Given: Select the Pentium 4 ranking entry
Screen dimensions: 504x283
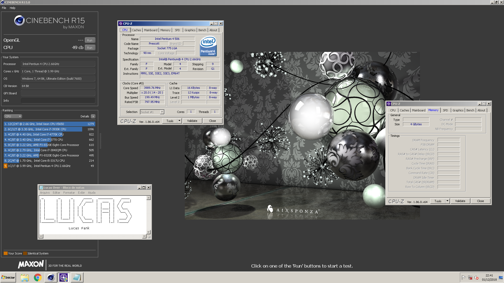Looking at the screenshot, I should coord(49,166).
